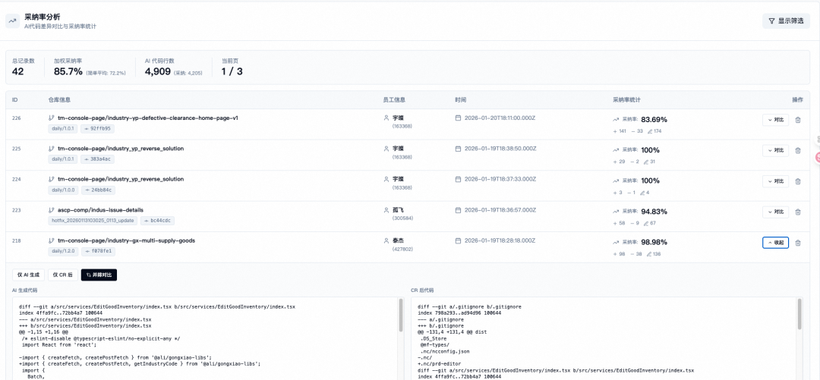Open repo ascp-comp/indus-issue-details
Image resolution: width=820 pixels, height=380 pixels.
pos(100,209)
